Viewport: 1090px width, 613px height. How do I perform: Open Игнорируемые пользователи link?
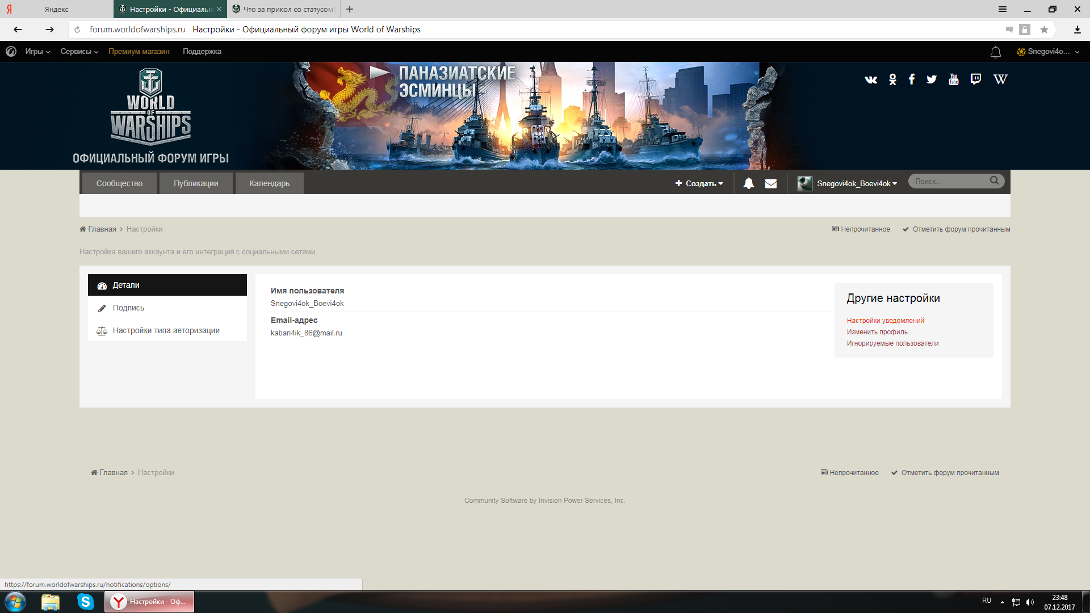[x=892, y=343]
